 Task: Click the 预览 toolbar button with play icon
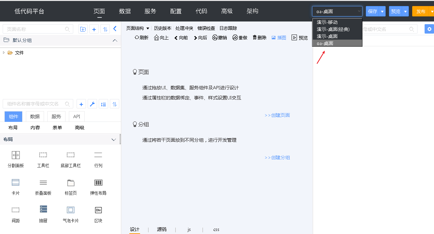[x=300, y=38]
